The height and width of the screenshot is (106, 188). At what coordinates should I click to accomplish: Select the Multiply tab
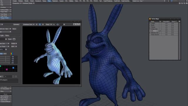click(21, 1)
